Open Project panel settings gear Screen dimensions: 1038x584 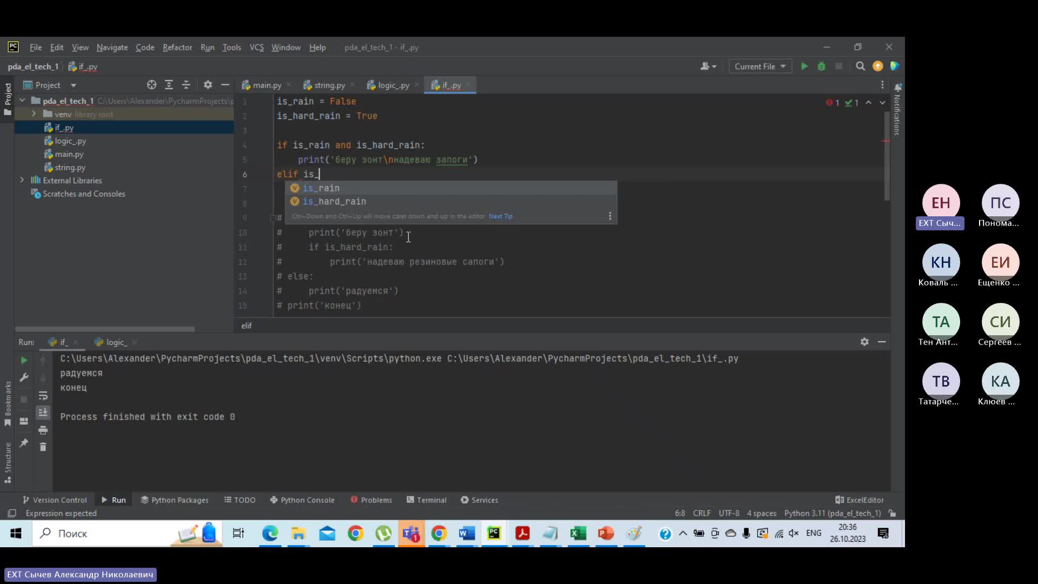(208, 85)
